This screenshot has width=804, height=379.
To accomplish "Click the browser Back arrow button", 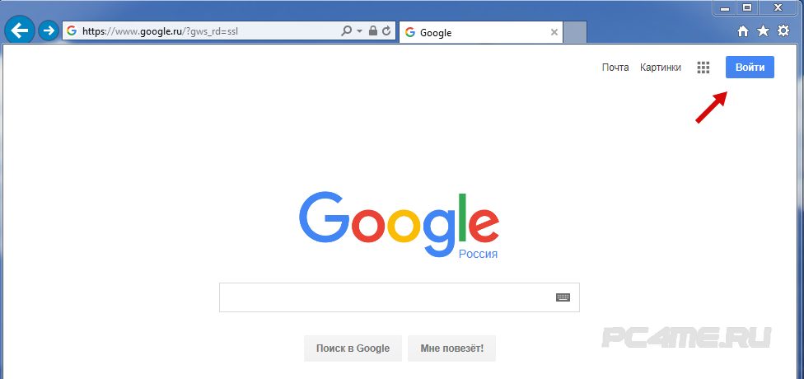I will tap(20, 31).
